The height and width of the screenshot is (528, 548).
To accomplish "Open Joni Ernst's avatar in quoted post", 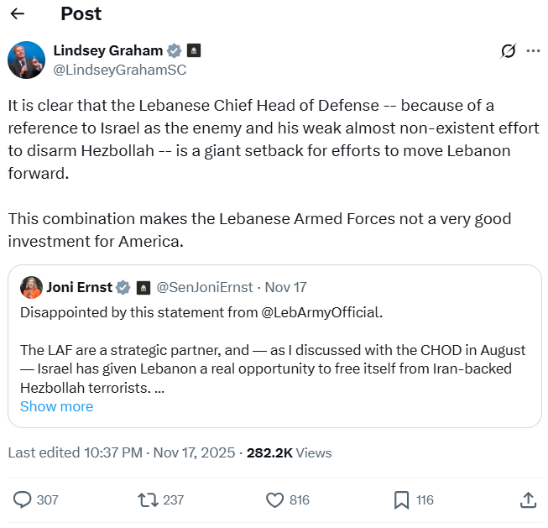I will click(33, 287).
